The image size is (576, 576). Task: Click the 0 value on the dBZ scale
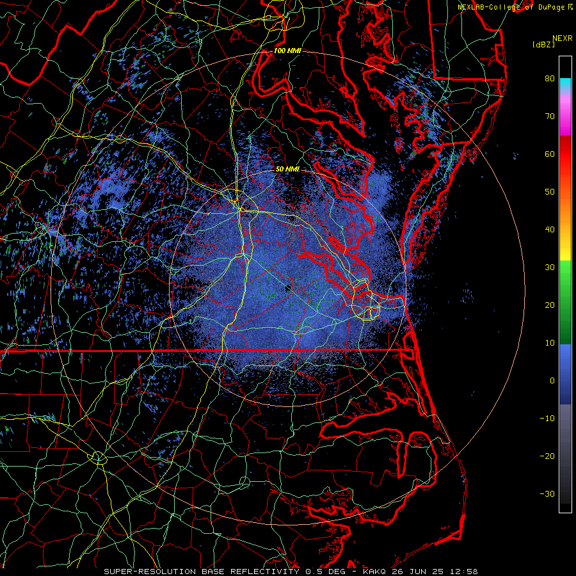pyautogui.click(x=552, y=381)
